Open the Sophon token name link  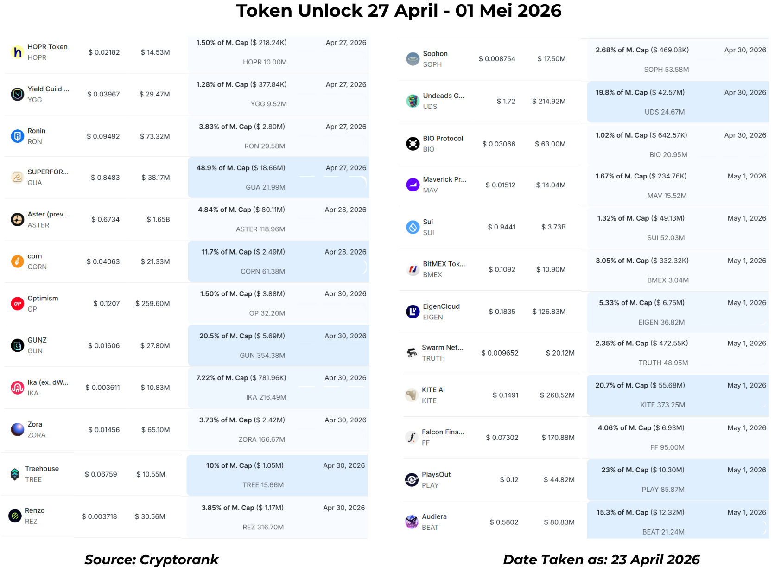(x=435, y=54)
